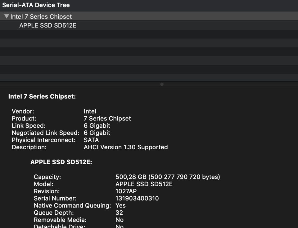
Task: Click the 'Description:' label
Action: coord(29,147)
